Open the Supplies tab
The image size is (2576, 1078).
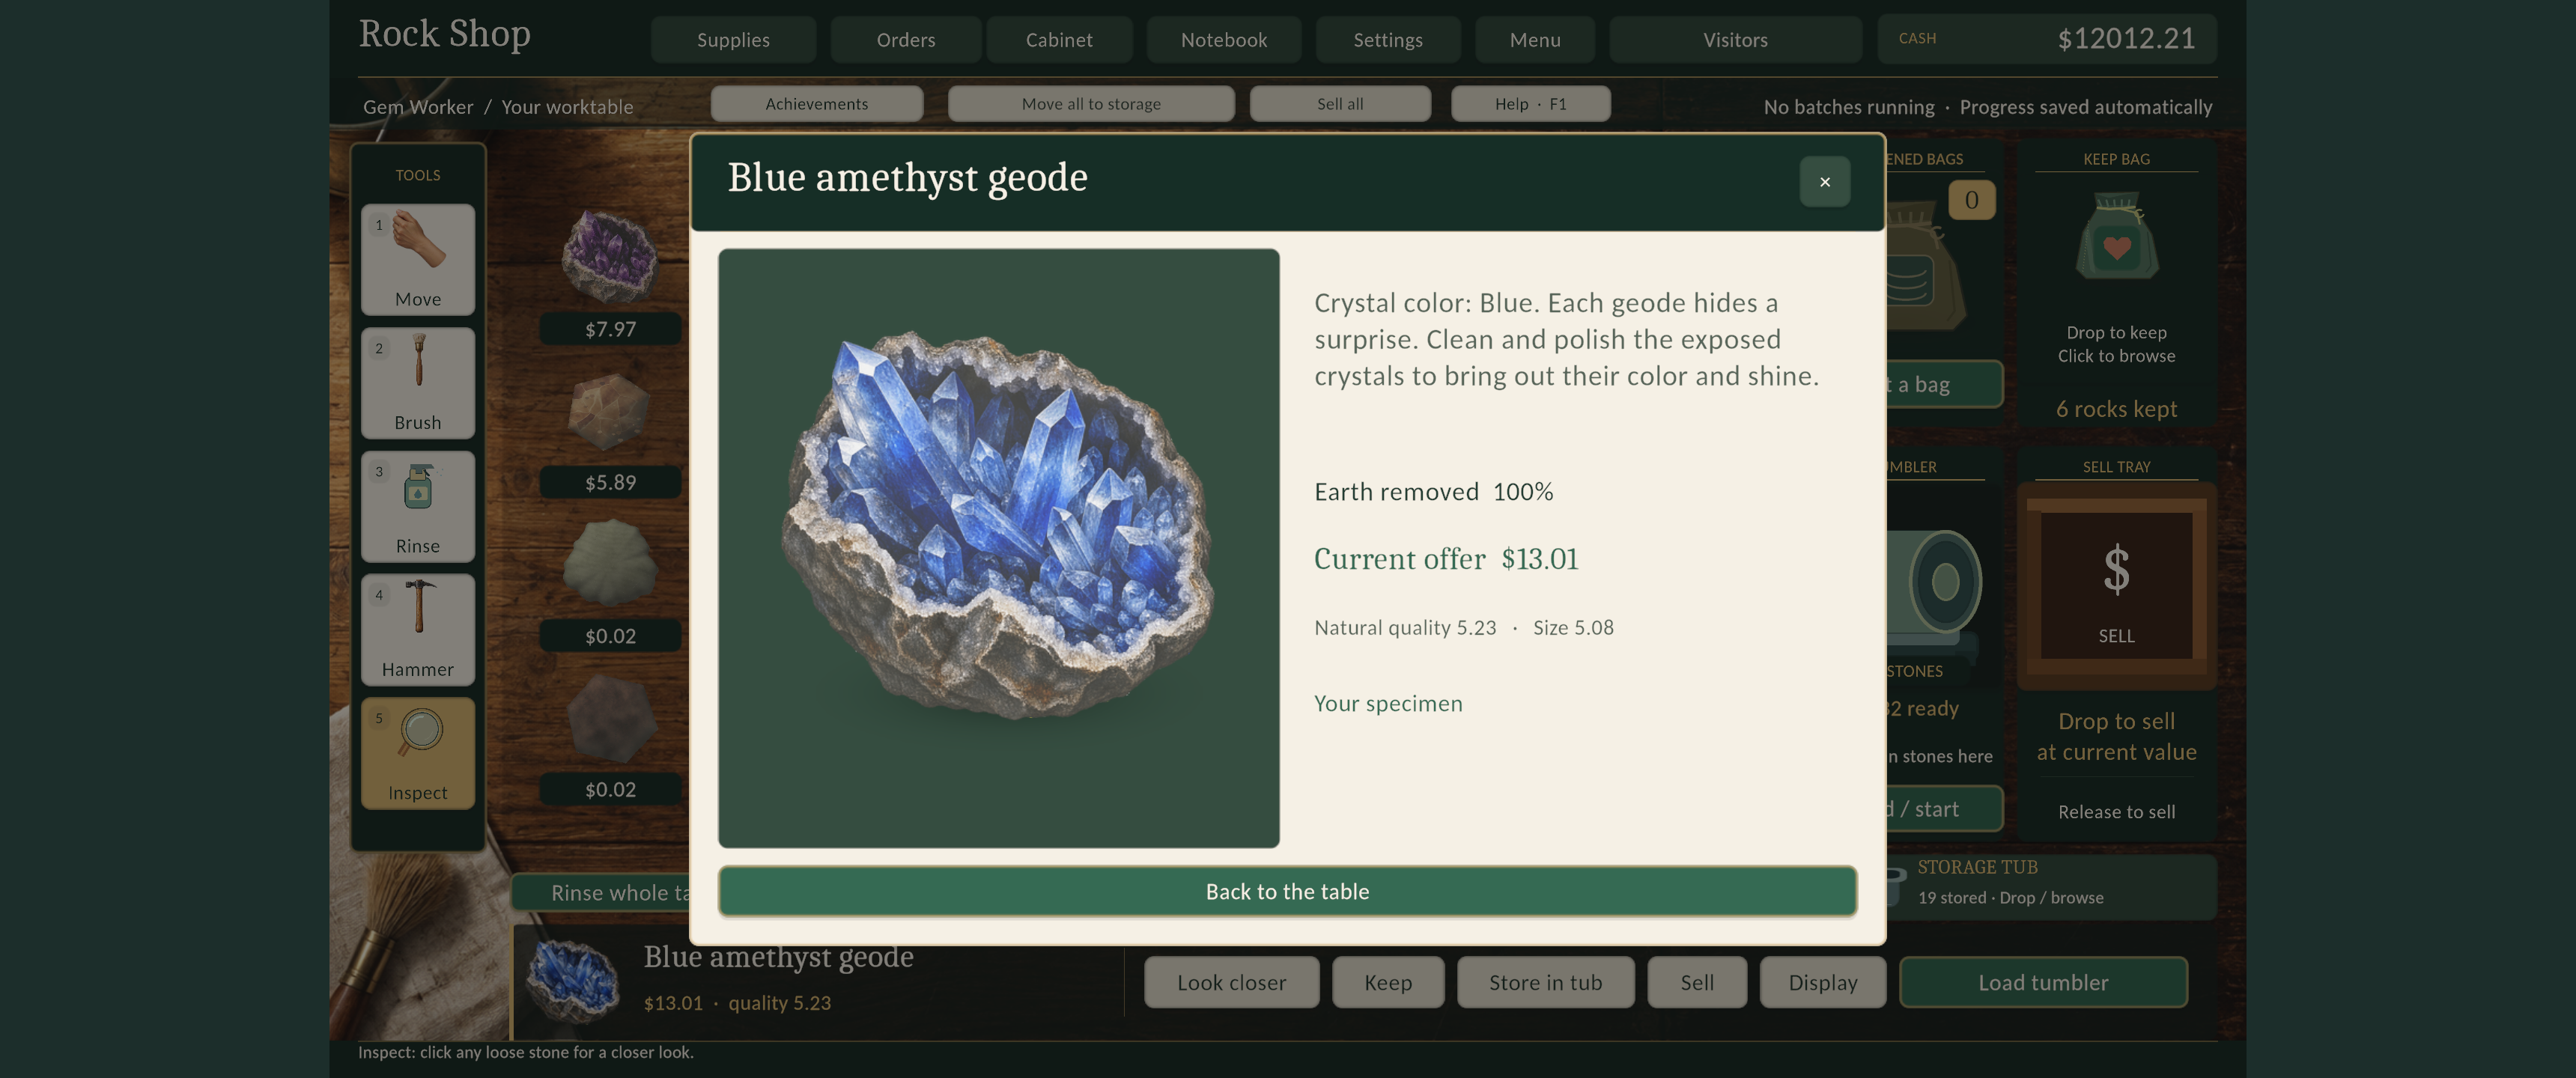733,40
